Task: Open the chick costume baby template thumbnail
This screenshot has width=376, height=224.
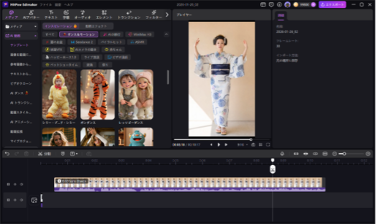Action: tap(60, 95)
